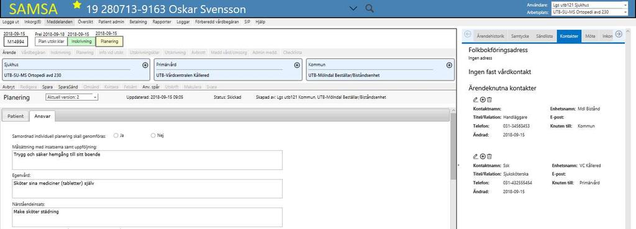
Task: Click the SAMSA logo
Action: point(34,9)
